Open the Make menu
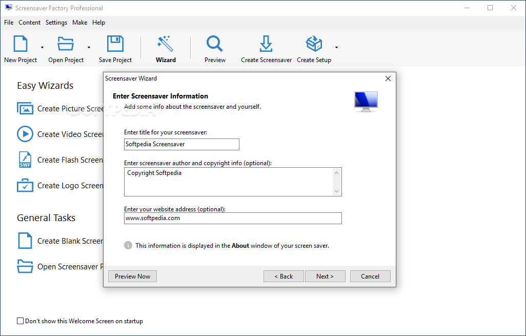Screen dimensions: 526x336 (x=80, y=23)
